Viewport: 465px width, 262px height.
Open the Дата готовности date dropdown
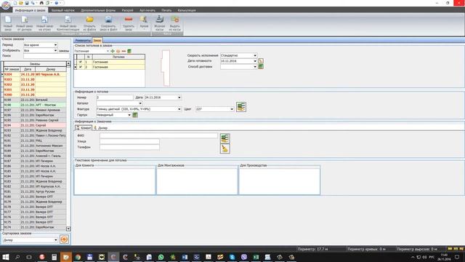(255, 61)
